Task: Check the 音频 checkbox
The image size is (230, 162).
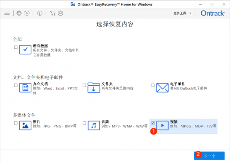Action: (84, 123)
